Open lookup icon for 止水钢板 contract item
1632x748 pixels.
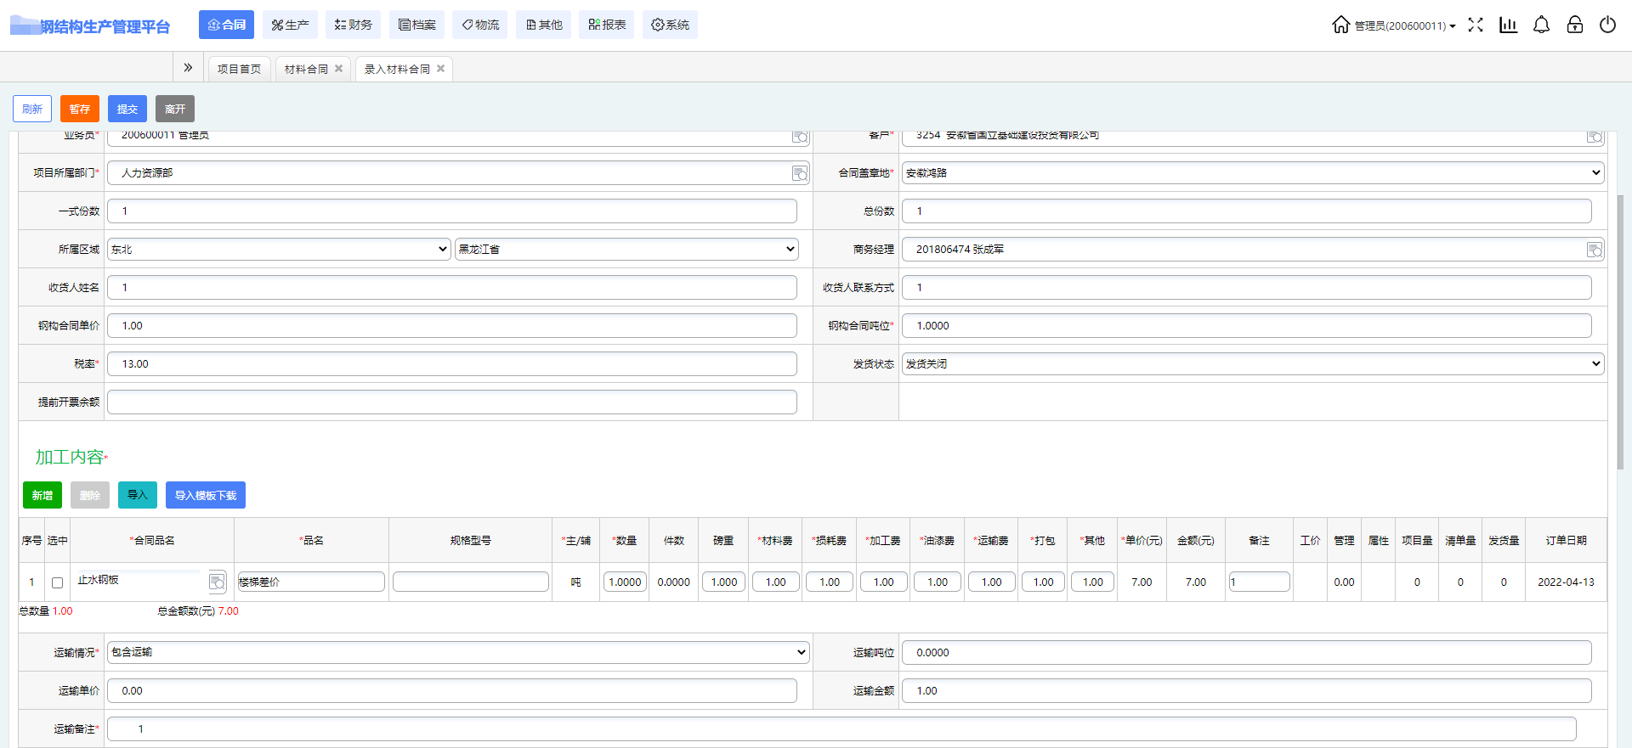pyautogui.click(x=217, y=582)
